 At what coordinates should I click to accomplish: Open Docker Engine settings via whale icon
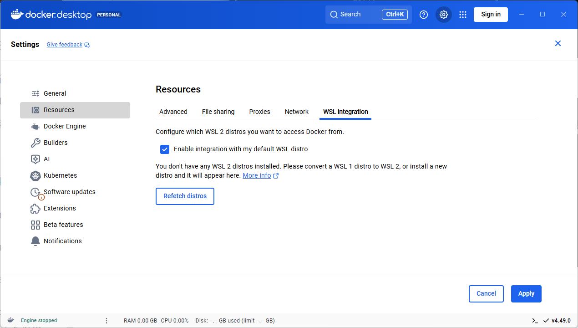click(x=35, y=126)
